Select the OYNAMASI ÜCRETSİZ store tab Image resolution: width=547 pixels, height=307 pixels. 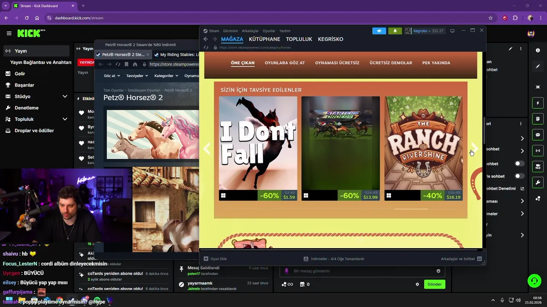coord(337,63)
